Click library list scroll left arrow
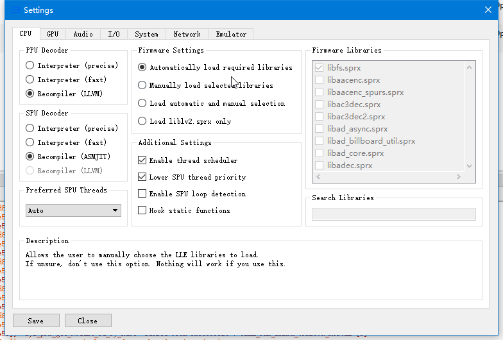This screenshot has width=503, height=340. click(318, 177)
